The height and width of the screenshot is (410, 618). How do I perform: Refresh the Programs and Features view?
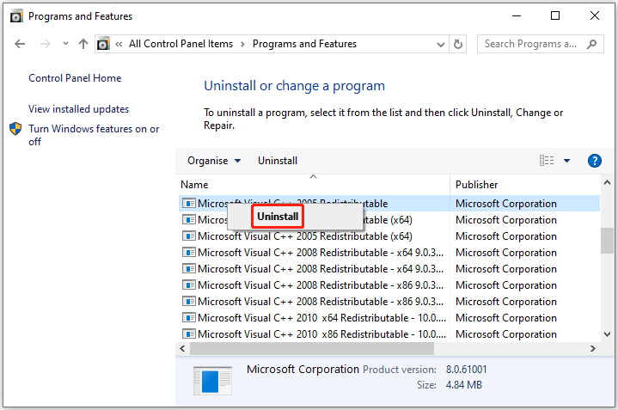pyautogui.click(x=457, y=44)
